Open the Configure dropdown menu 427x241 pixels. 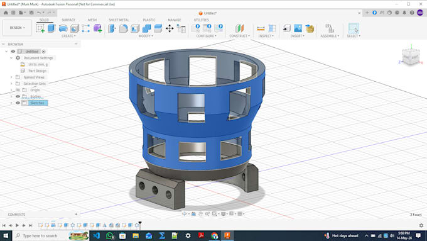[x=206, y=36]
